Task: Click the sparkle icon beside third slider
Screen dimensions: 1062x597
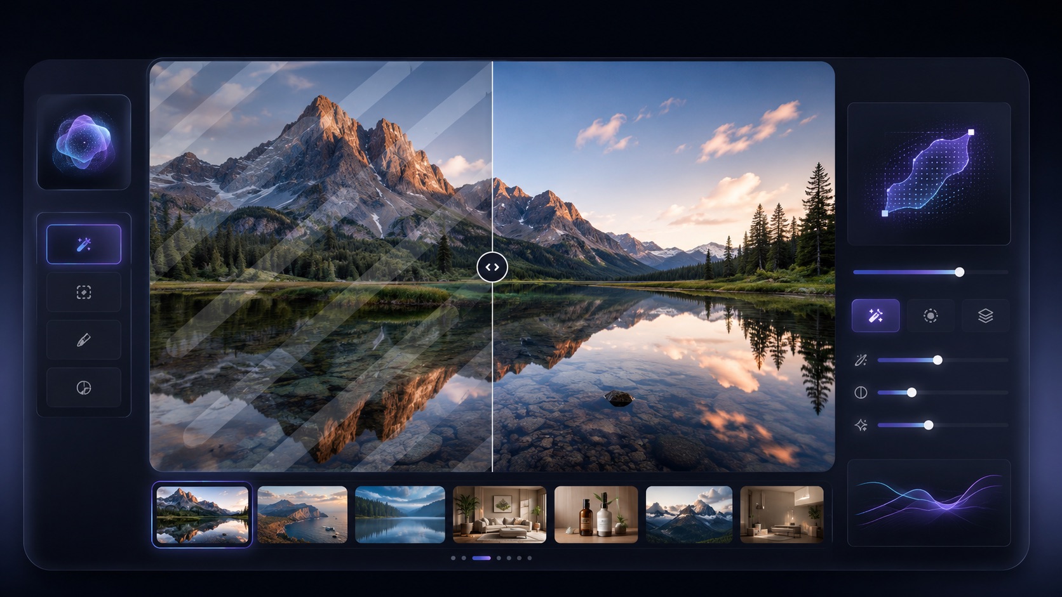Action: tap(861, 425)
